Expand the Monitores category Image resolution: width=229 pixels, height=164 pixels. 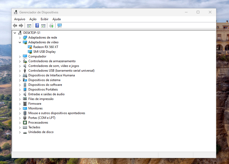20,109
